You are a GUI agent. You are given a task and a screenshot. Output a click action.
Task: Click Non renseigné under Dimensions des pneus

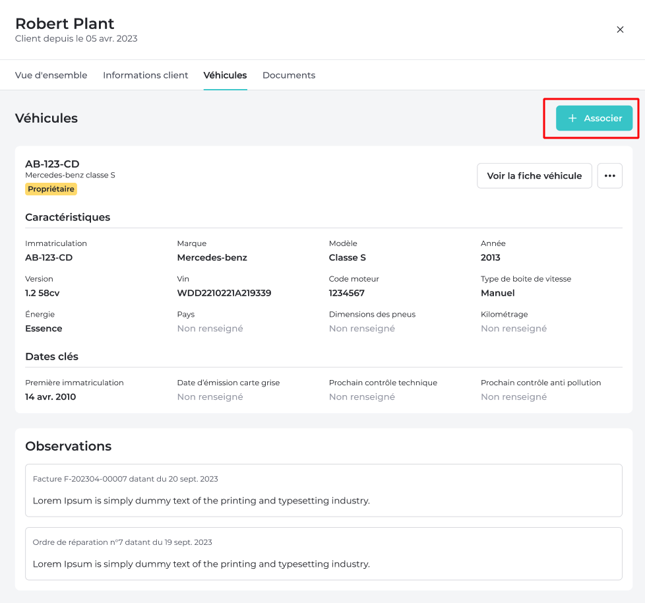coord(361,329)
